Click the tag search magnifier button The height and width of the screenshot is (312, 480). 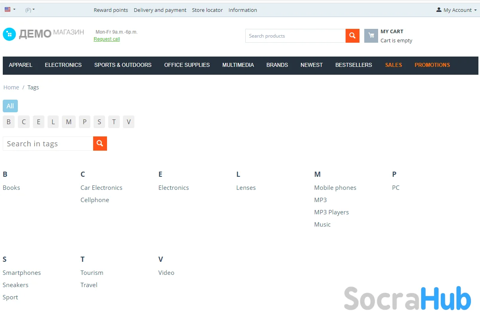pyautogui.click(x=100, y=144)
